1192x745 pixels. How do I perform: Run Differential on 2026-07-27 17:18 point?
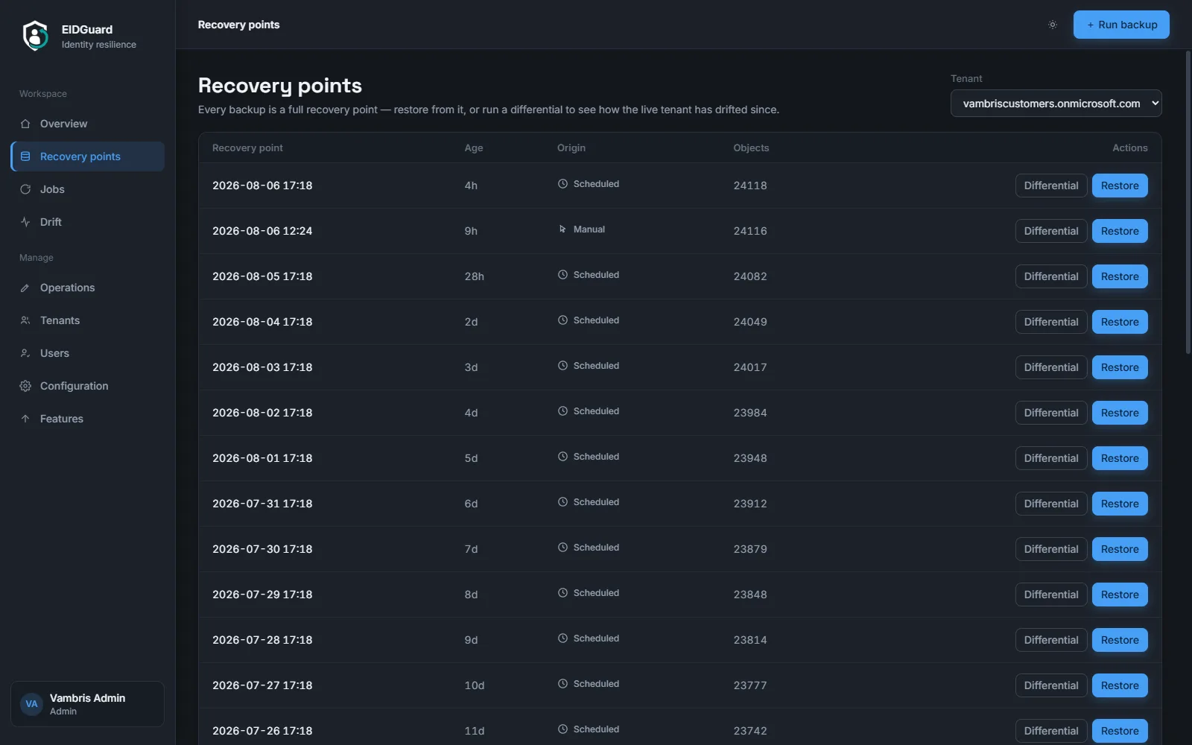[x=1051, y=685]
